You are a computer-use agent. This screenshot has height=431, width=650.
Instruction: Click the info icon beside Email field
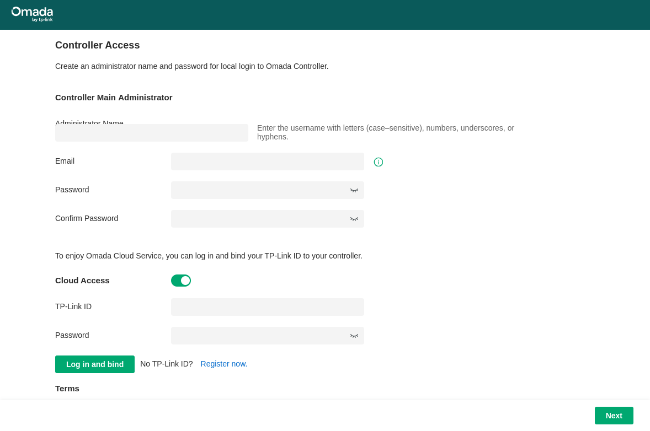click(378, 162)
